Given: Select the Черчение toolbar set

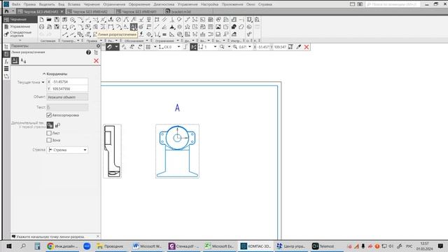Looking at the screenshot, I should [x=20, y=20].
